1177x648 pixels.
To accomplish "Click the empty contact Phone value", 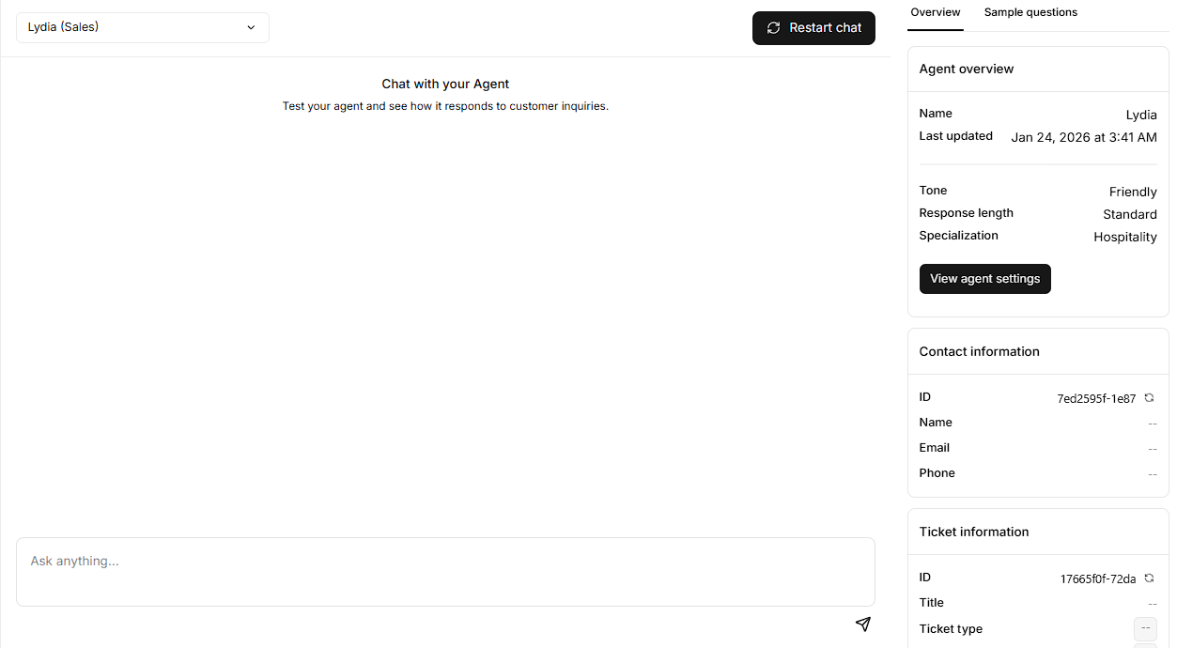I will 1152,474.
